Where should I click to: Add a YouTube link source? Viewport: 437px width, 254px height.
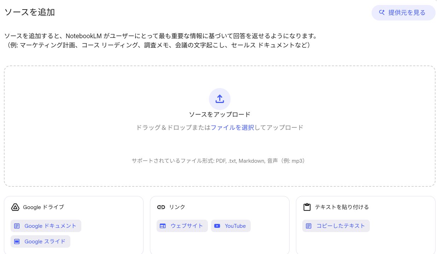231,226
